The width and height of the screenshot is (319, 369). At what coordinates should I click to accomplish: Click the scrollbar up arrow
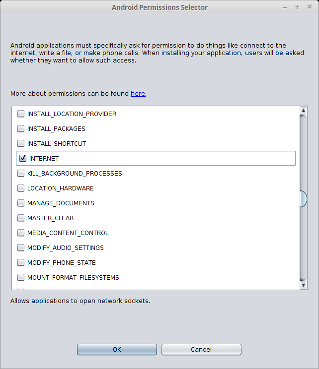303,110
